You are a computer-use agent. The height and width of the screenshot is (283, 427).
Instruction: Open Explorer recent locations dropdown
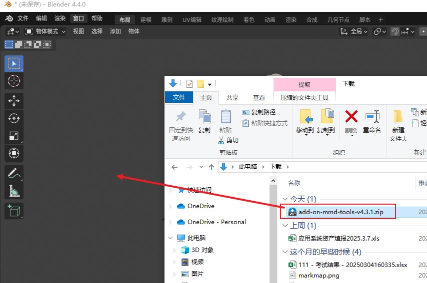pos(201,167)
